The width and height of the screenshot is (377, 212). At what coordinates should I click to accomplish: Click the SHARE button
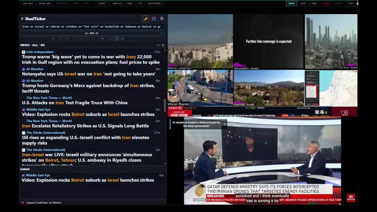click(x=291, y=4)
